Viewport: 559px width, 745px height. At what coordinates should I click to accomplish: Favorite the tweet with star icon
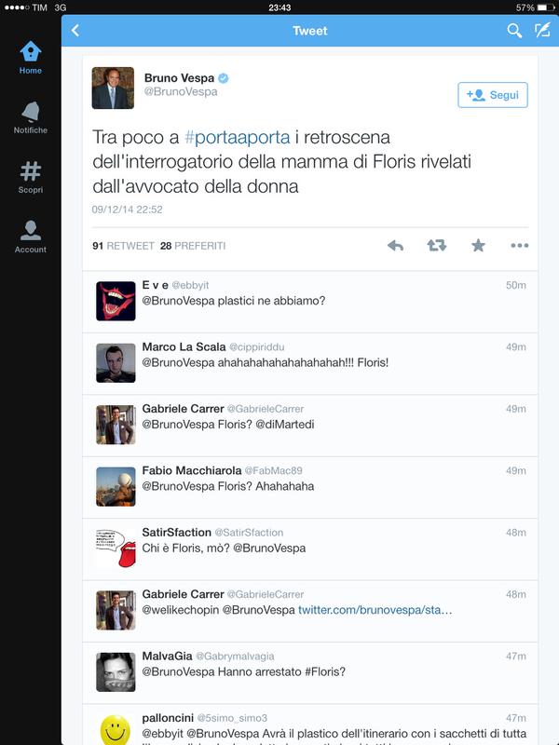coord(478,245)
